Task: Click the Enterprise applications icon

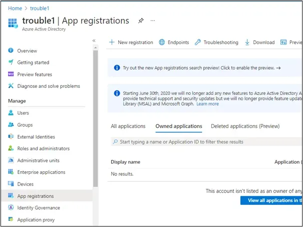Action: (x=11, y=172)
